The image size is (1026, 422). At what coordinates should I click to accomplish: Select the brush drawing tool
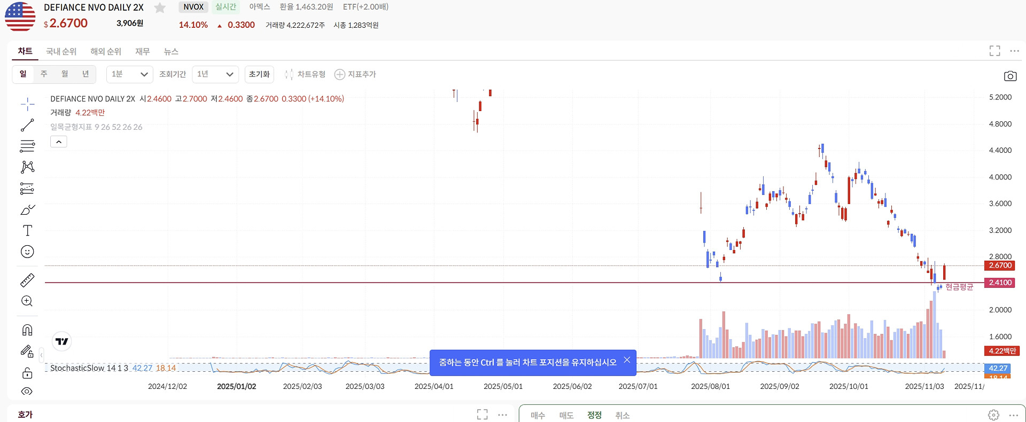[x=27, y=209]
